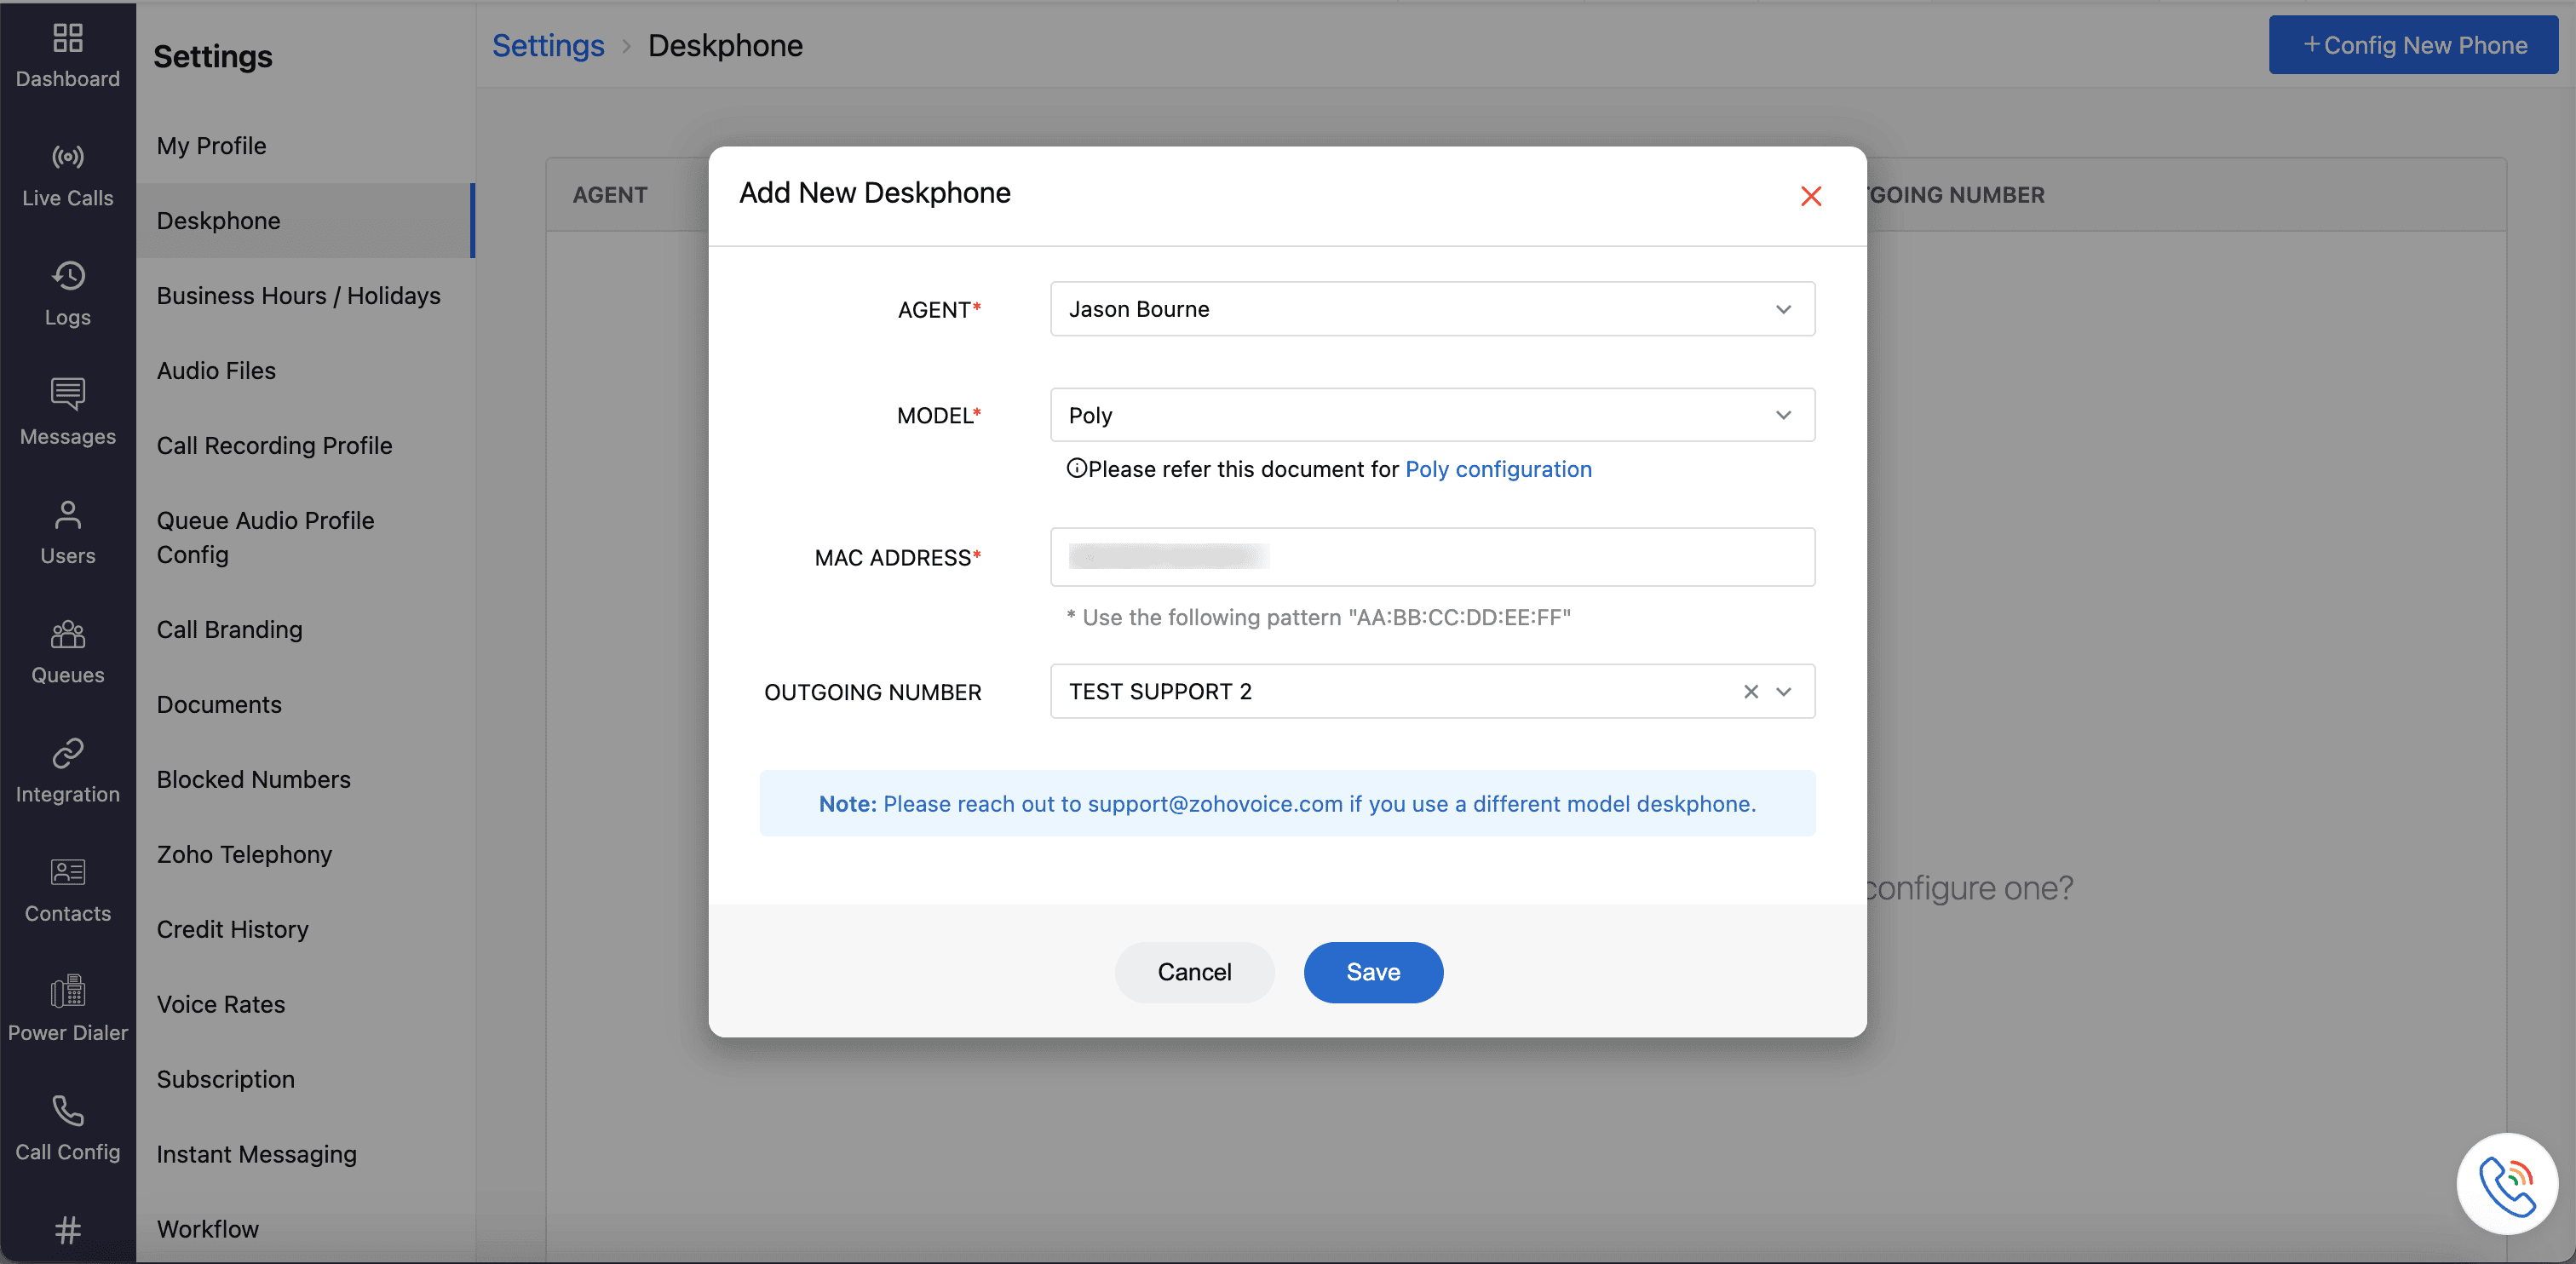Open the Messages icon in sidebar
This screenshot has width=2576, height=1264.
67,395
